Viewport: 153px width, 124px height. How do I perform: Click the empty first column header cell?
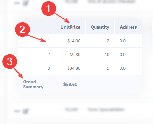click(36, 27)
